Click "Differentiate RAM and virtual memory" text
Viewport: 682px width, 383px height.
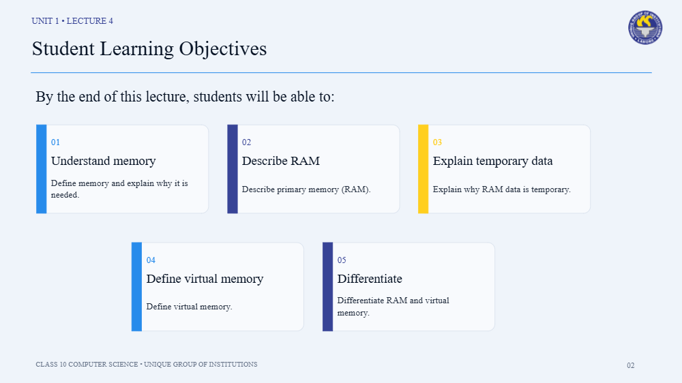click(x=394, y=307)
